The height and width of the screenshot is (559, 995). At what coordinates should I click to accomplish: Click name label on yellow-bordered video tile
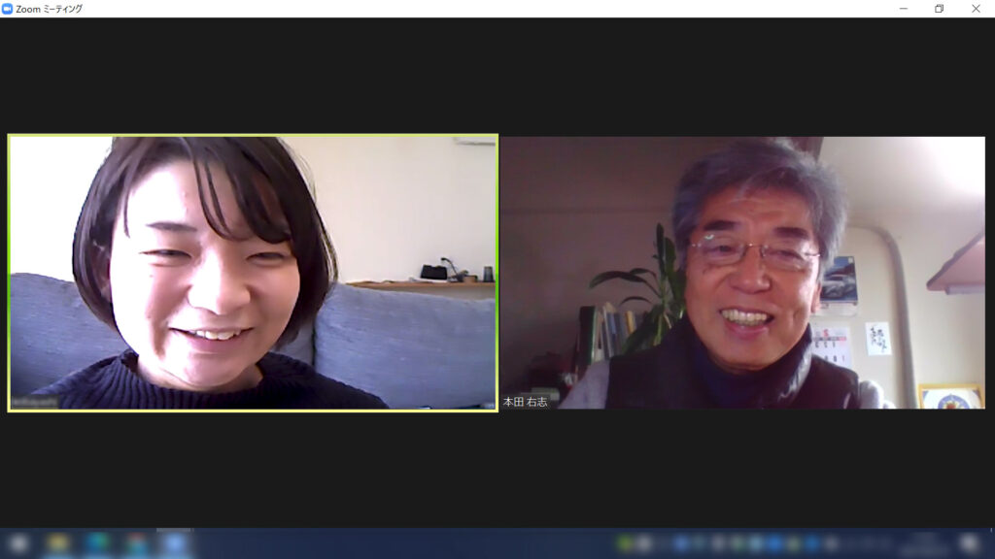coord(35,403)
